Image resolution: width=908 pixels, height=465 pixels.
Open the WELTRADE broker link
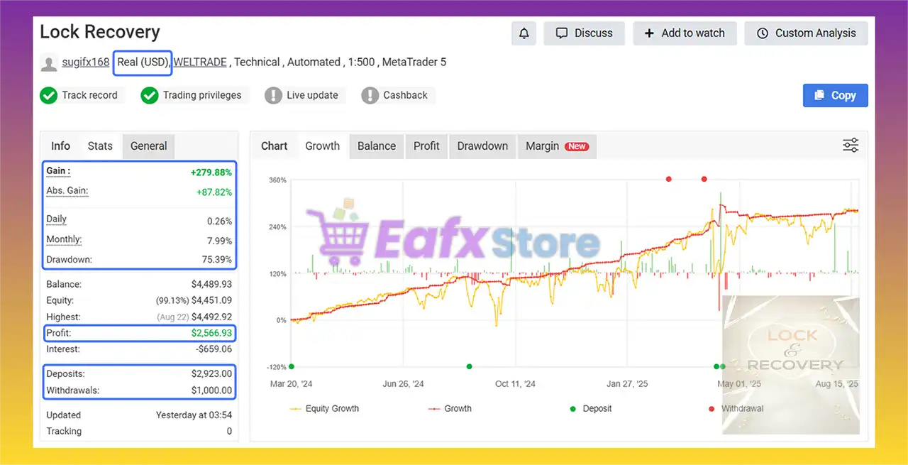click(x=200, y=62)
